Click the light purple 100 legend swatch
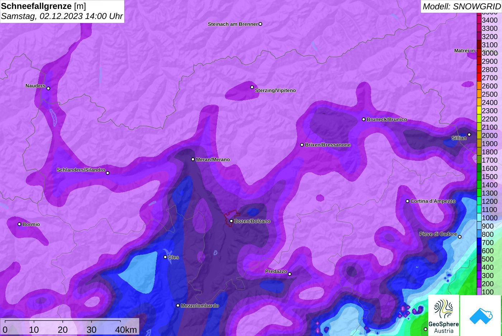This screenshot has height=336, width=502. coord(479,292)
